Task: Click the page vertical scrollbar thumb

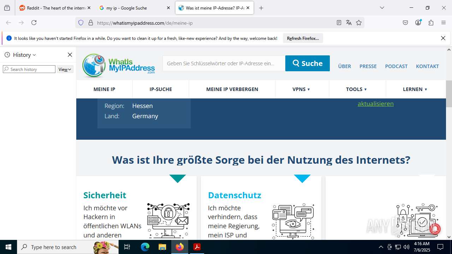Action: [x=449, y=94]
